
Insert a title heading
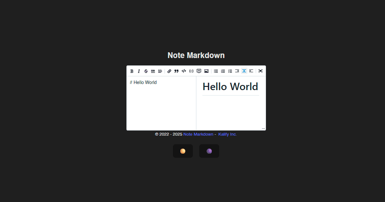pyautogui.click(x=160, y=71)
